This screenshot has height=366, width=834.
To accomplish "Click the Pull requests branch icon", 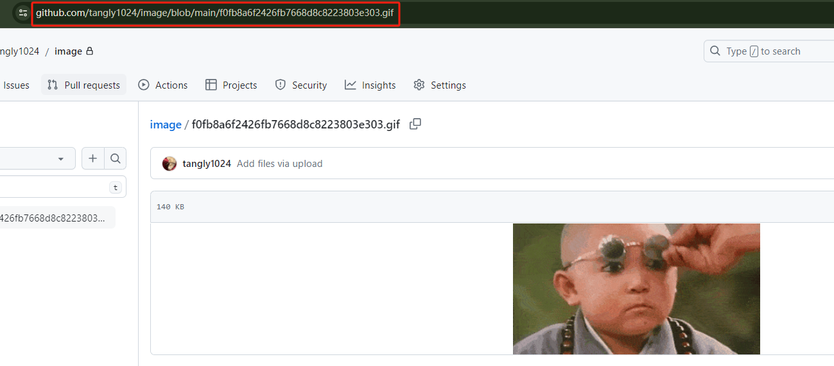I will point(53,85).
